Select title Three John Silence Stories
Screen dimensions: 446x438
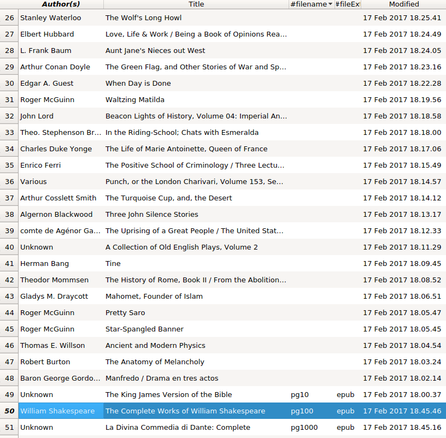(x=152, y=215)
